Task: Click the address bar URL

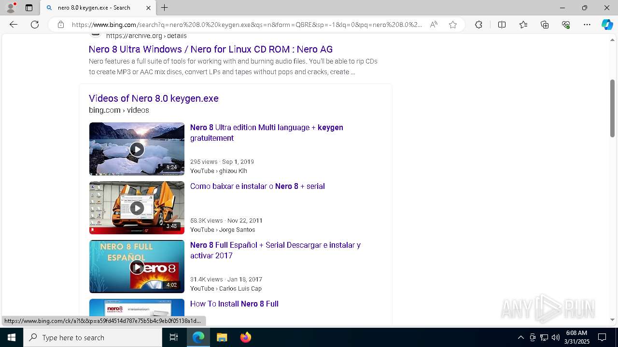Action: [247, 25]
